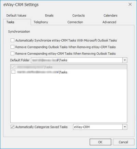Switch to the Connection tab

pyautogui.click(x=75, y=22)
